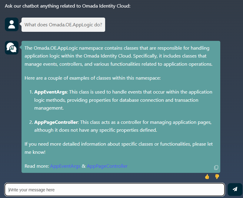Click the 'If you need more detailed information' paragraph
This screenshot has width=243, height=198.
[118, 148]
